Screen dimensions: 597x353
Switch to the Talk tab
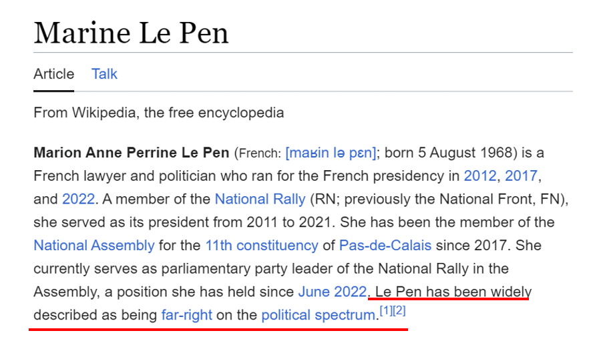tap(104, 74)
